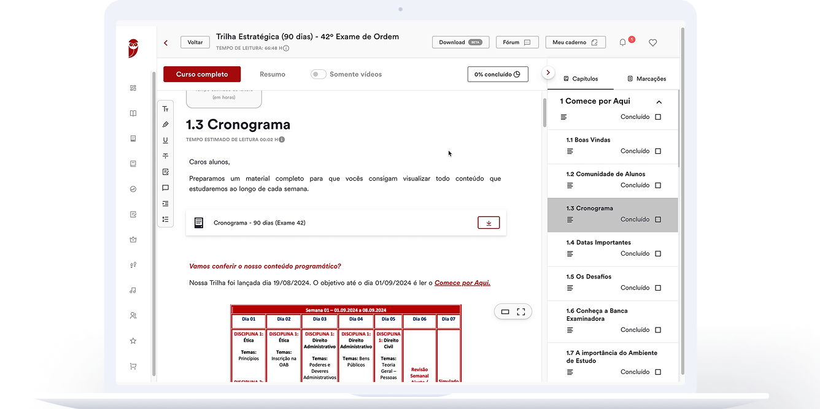Collapse the right chapters panel arrow

548,72
